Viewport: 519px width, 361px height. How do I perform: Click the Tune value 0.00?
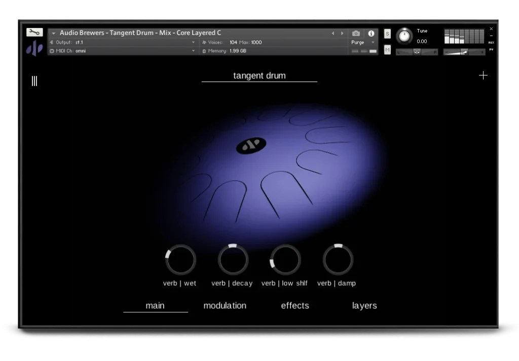pyautogui.click(x=422, y=42)
